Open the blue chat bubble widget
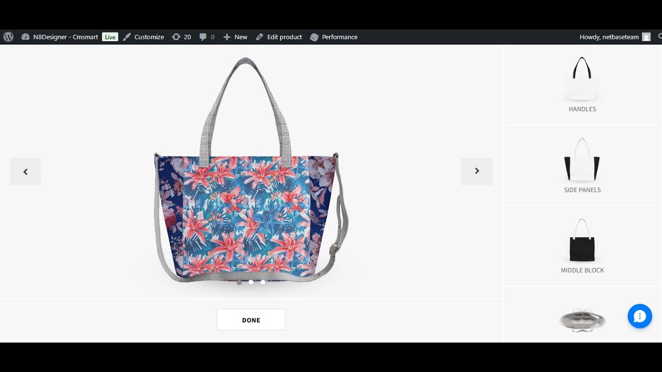 click(x=640, y=316)
